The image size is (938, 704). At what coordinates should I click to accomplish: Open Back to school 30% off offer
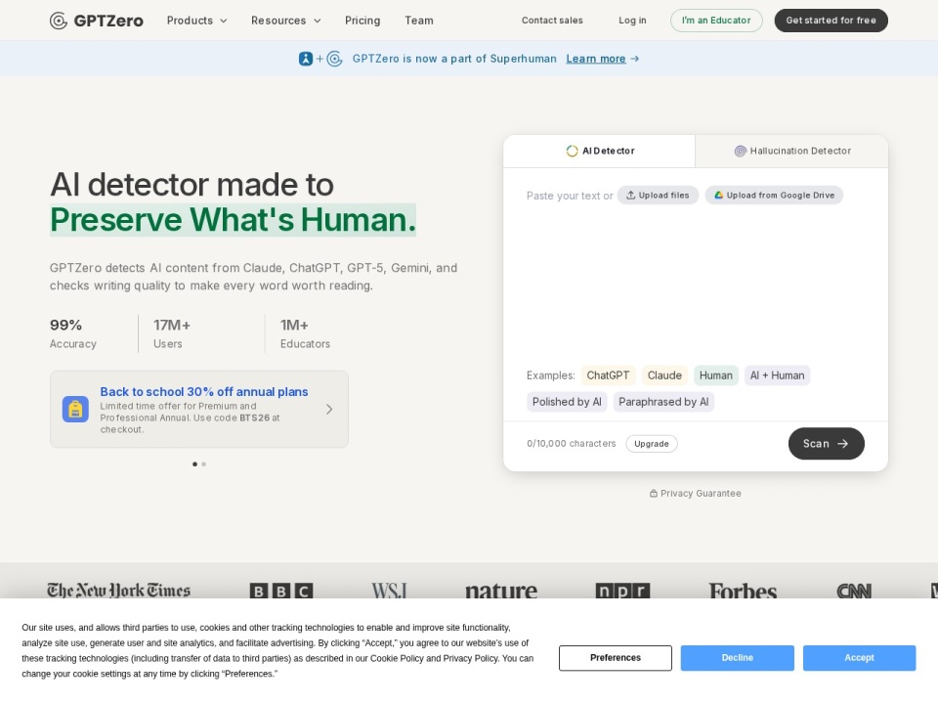point(199,409)
